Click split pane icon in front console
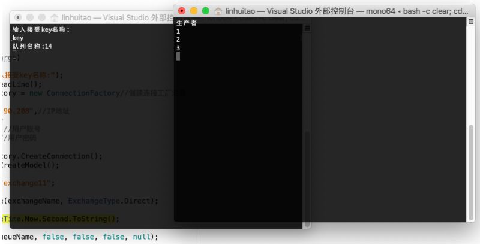 pyautogui.click(x=471, y=22)
